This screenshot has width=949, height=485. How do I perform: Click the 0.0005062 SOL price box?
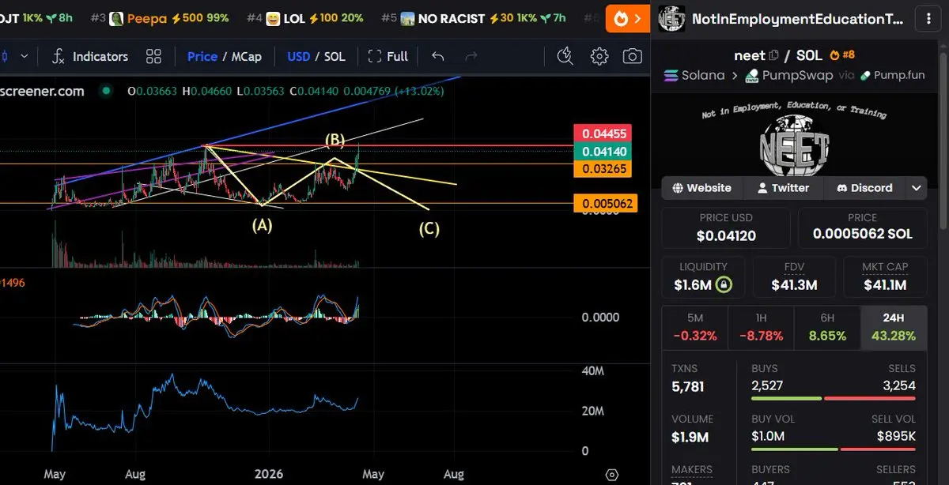coord(862,227)
